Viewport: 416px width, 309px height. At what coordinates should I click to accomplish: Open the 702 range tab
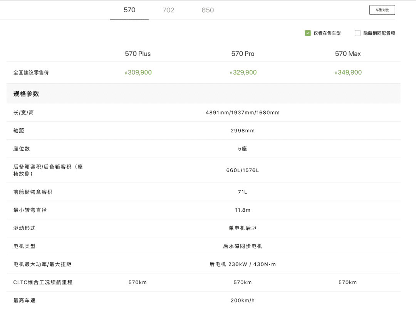168,10
